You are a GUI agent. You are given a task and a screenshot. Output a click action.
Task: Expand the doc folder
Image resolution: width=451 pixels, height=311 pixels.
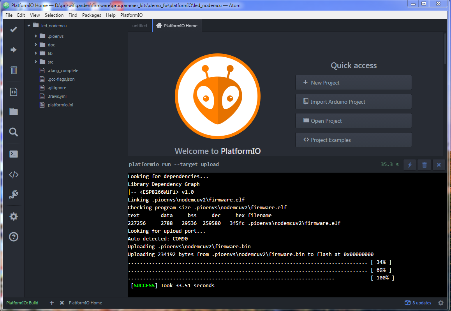tap(36, 44)
